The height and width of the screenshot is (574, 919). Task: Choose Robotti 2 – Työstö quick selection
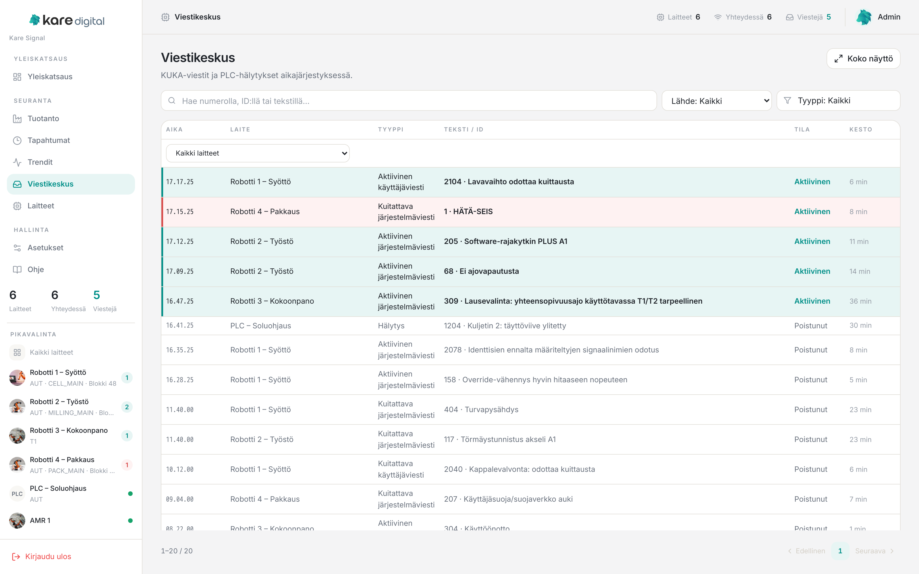click(x=71, y=407)
